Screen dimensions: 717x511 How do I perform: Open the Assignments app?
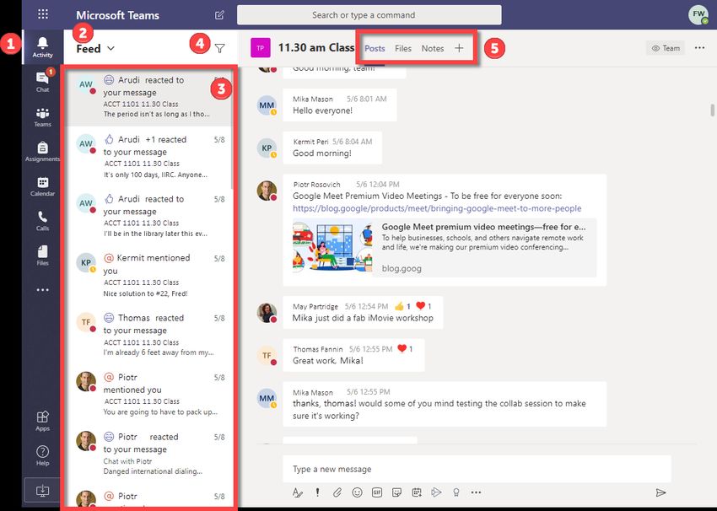(x=42, y=151)
